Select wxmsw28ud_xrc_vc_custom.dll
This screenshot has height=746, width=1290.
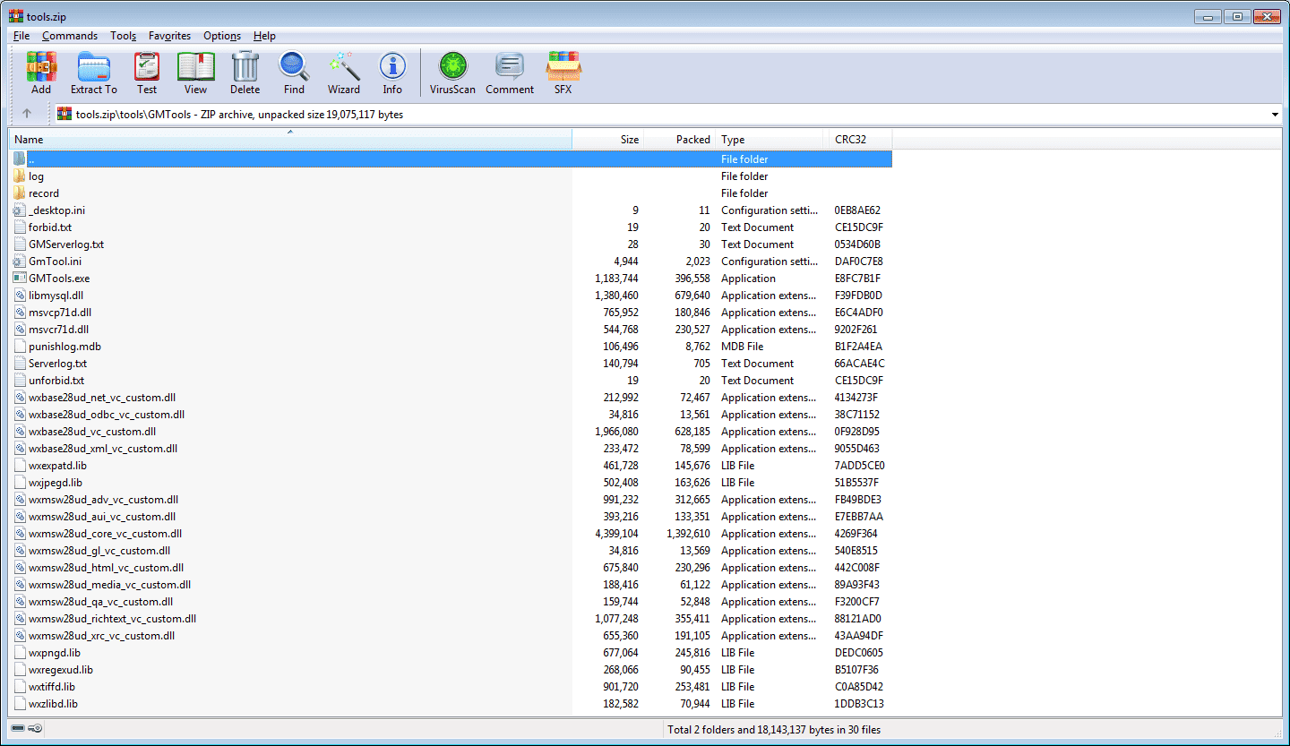(x=102, y=636)
